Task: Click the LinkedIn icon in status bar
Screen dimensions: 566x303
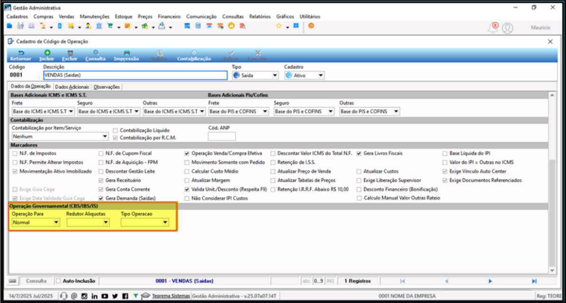Action: [x=94, y=296]
